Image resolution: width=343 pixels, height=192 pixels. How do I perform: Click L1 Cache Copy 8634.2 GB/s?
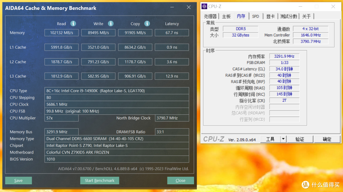click(135, 47)
